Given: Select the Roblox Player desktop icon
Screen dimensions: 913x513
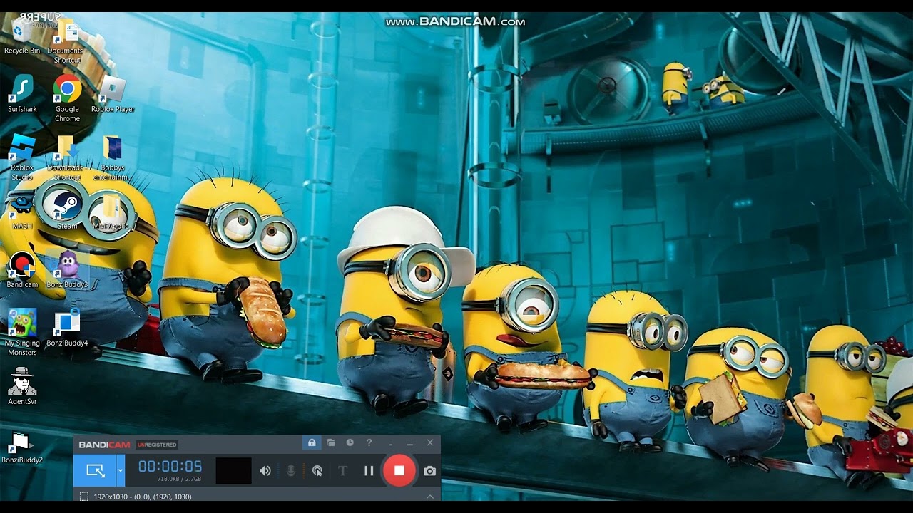Looking at the screenshot, I should 113,93.
